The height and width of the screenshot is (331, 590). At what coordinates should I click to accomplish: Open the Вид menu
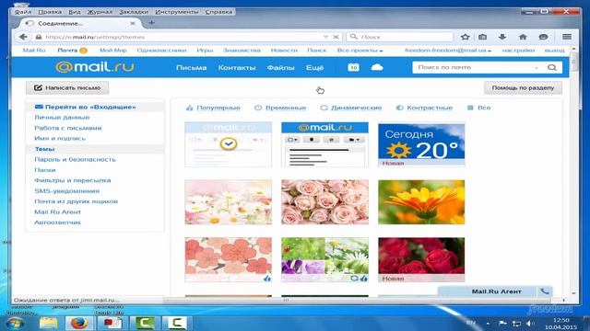point(75,12)
